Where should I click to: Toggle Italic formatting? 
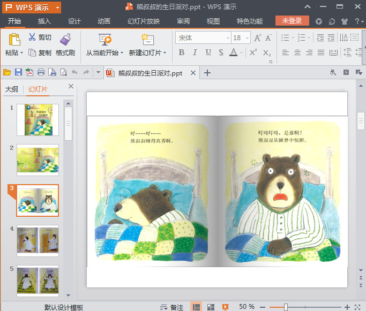195,52
